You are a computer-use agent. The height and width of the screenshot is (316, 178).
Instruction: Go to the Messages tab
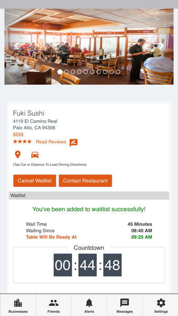pyautogui.click(x=124, y=305)
